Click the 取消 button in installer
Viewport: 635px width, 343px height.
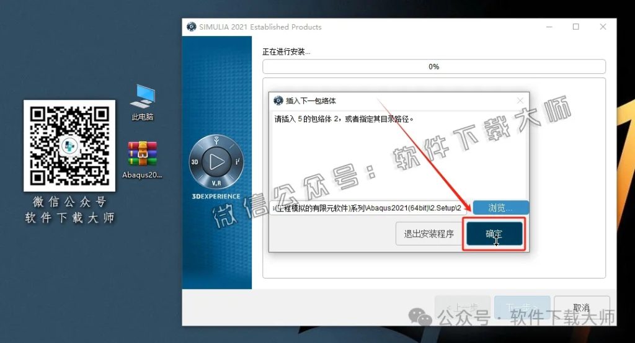[582, 308]
